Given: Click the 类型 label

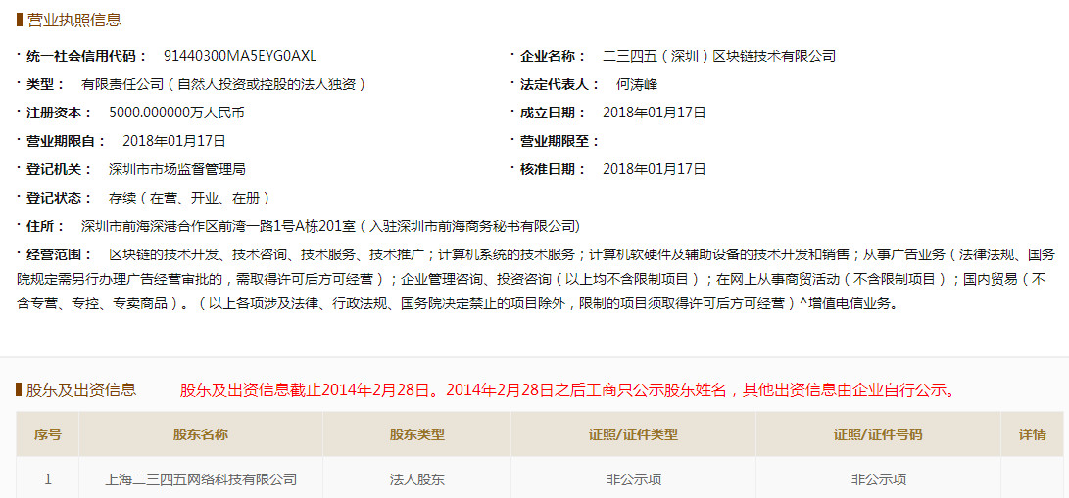Looking at the screenshot, I should (x=45, y=84).
